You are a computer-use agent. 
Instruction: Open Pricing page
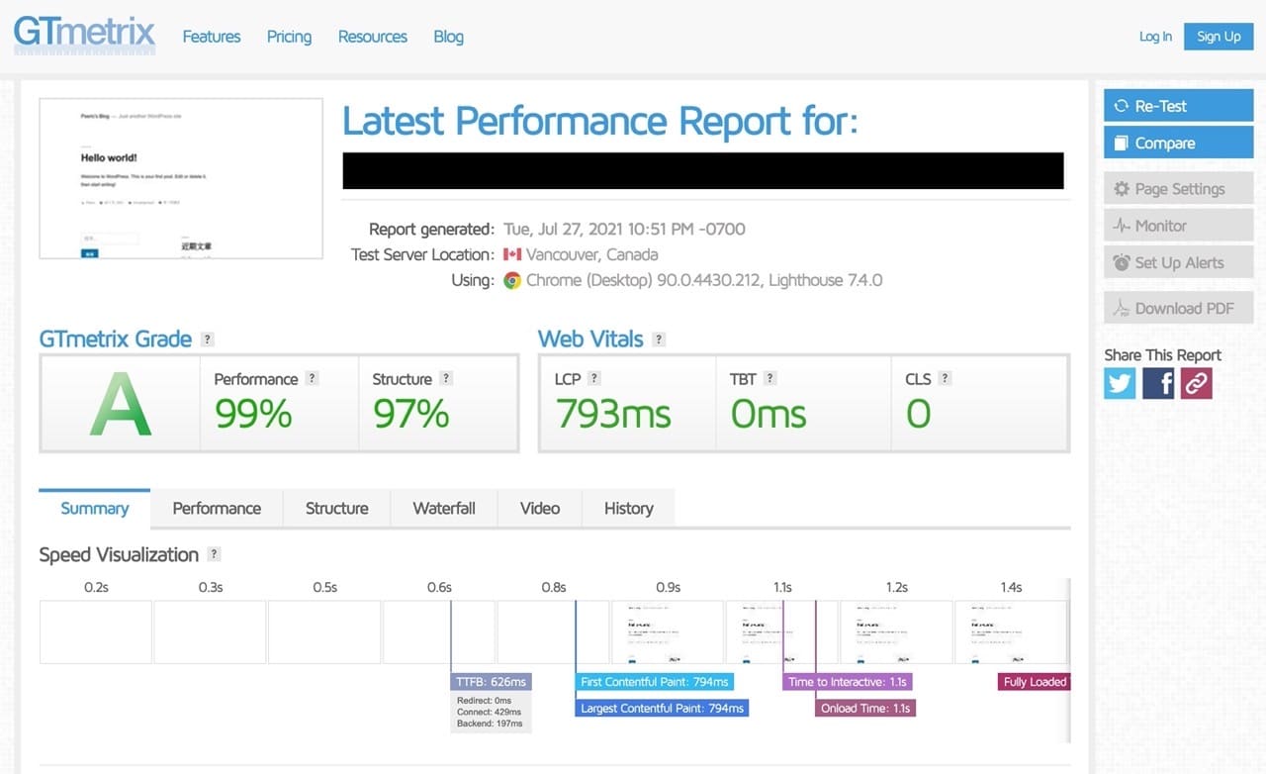pyautogui.click(x=289, y=37)
